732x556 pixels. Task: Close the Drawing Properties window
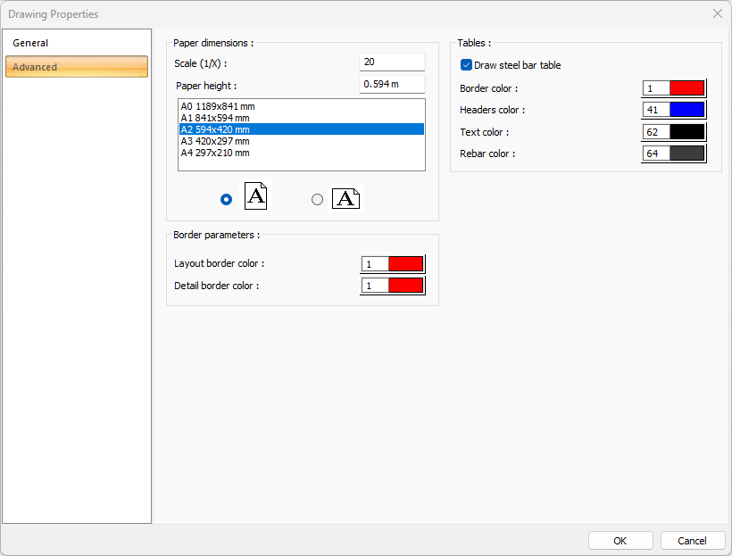point(717,13)
